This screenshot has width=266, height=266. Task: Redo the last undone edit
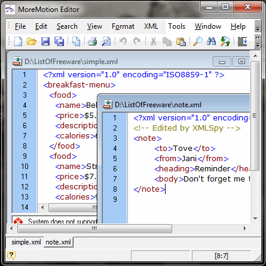(137, 41)
